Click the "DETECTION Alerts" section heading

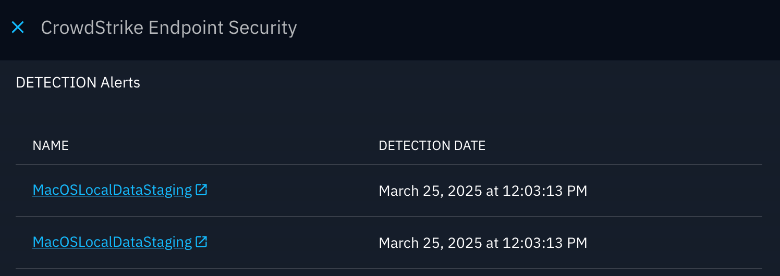pyautogui.click(x=78, y=82)
